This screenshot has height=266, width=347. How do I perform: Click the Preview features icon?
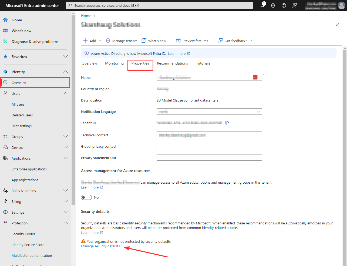[178, 41]
